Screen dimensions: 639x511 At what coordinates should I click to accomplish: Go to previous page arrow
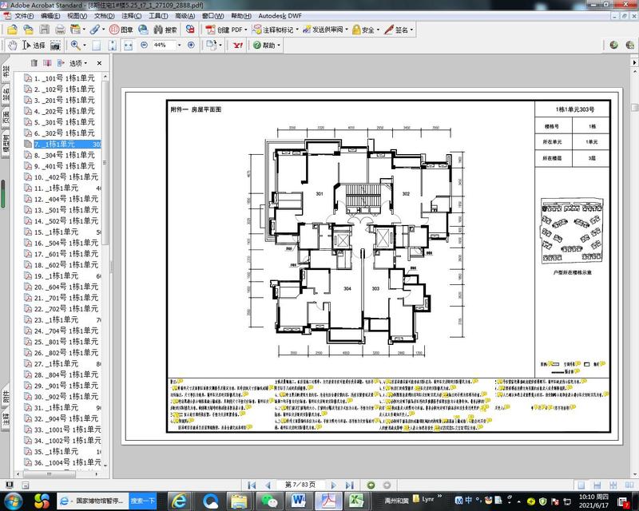click(268, 485)
